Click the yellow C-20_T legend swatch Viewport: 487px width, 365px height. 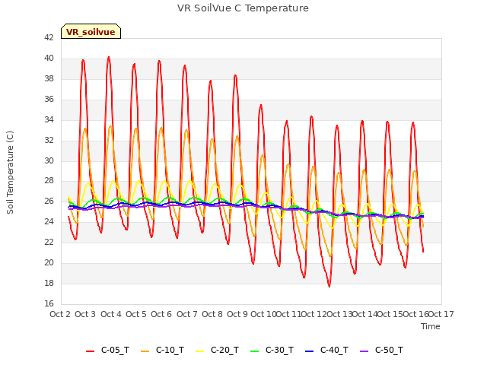(x=200, y=351)
